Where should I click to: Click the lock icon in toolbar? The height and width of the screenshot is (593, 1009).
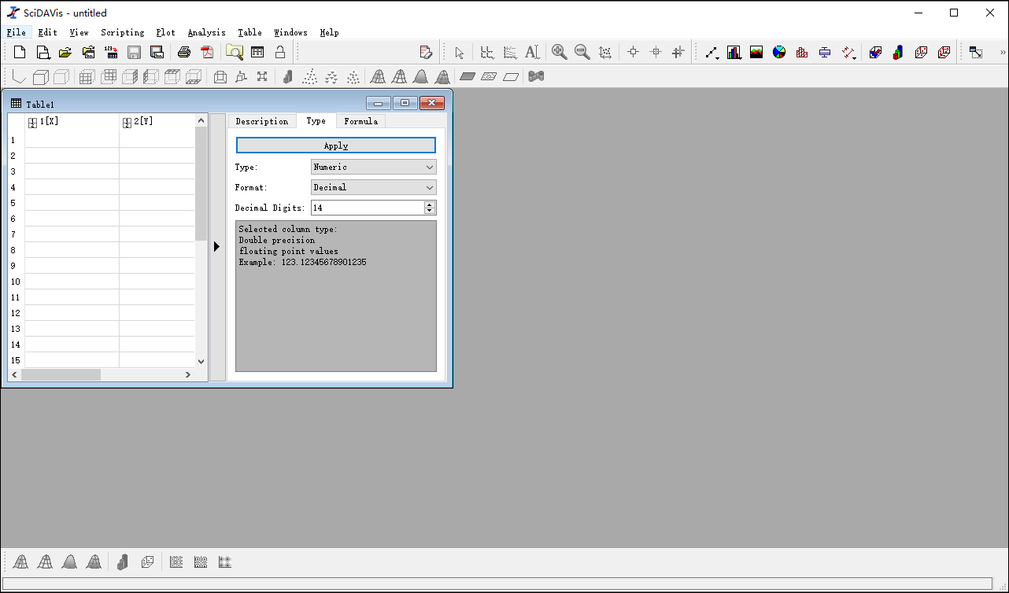(x=280, y=53)
